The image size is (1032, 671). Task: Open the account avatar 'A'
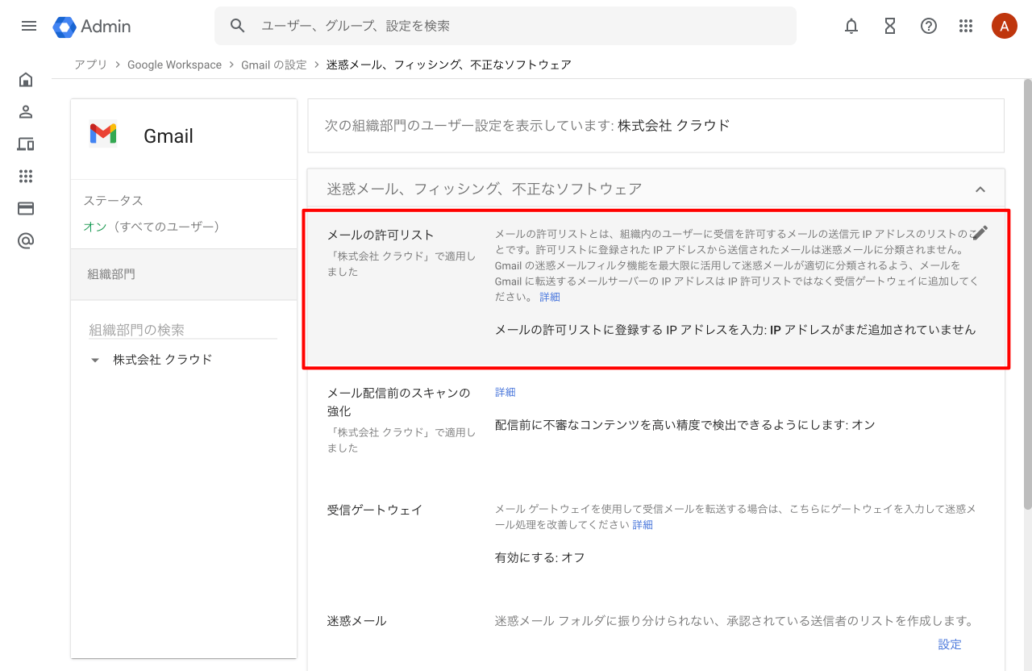(x=1005, y=26)
